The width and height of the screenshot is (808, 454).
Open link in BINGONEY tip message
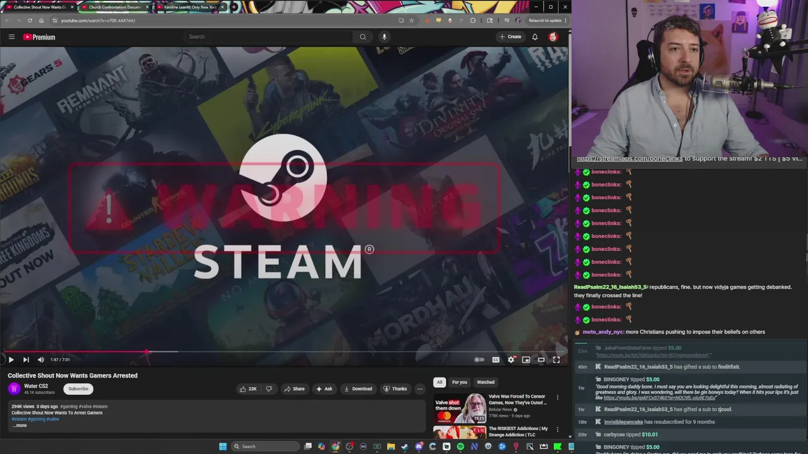[660, 398]
